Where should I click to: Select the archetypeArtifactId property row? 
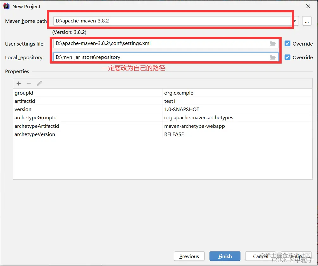pos(163,126)
